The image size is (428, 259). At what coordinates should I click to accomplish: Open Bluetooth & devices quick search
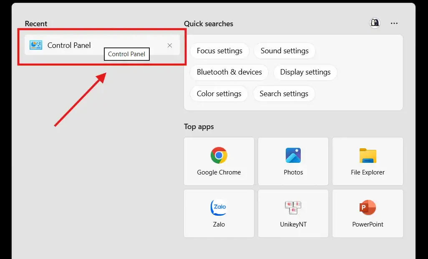(229, 72)
